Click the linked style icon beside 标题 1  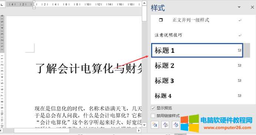coord(239,50)
